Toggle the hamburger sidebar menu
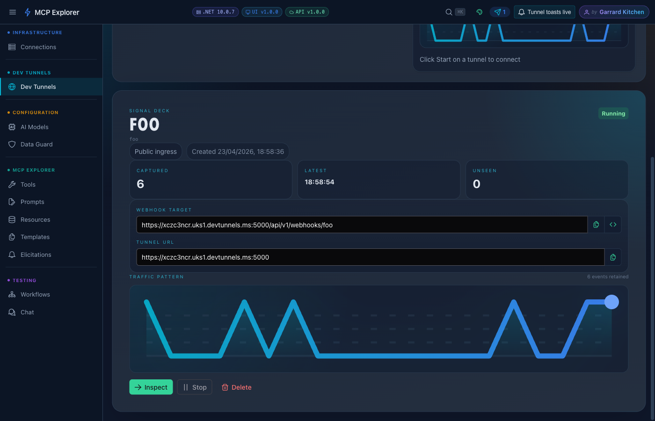655x421 pixels. [13, 12]
